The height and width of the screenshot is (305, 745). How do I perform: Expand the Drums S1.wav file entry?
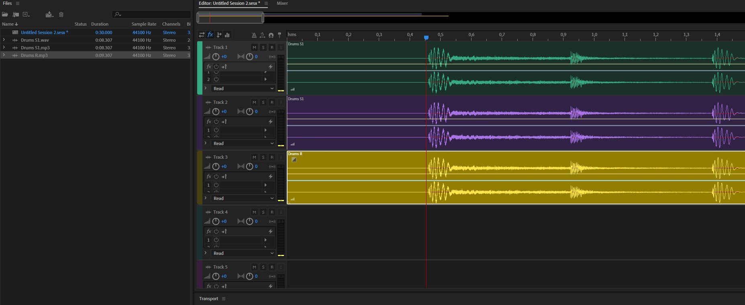4,40
